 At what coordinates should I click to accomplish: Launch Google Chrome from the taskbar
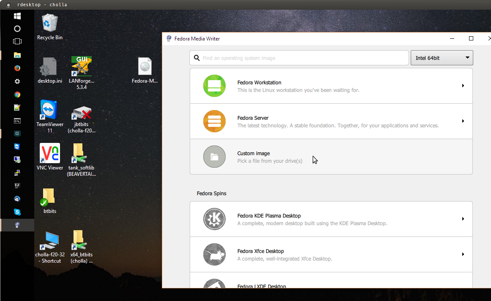click(17, 94)
